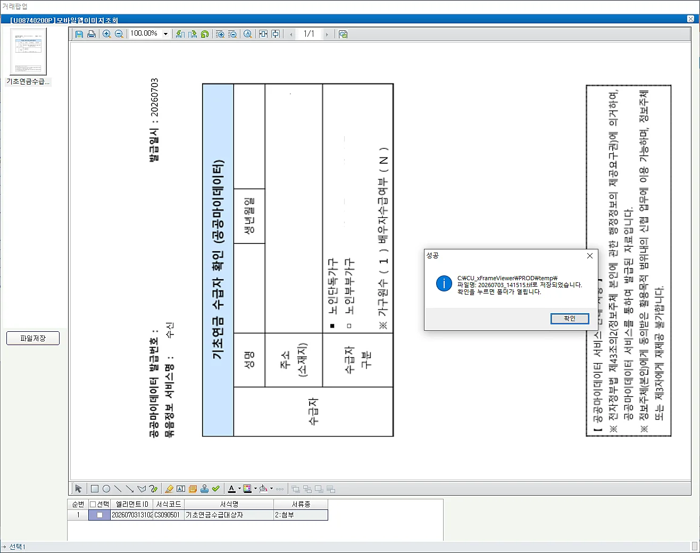The height and width of the screenshot is (553, 700).
Task: Select the stamp annotation tool
Action: coord(204,489)
